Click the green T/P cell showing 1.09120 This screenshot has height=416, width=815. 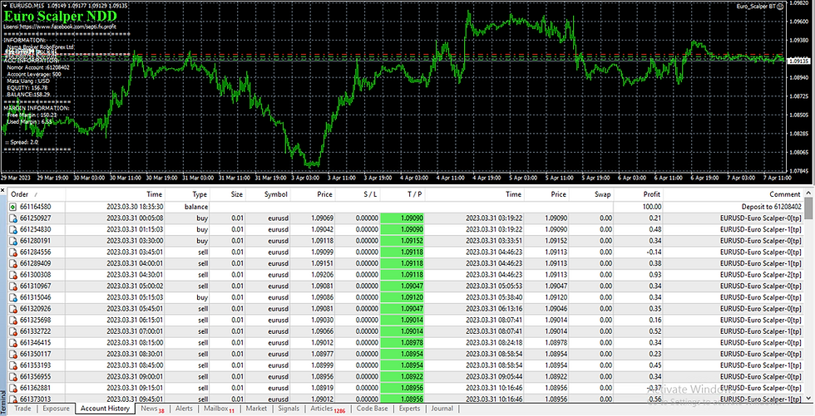pos(403,298)
